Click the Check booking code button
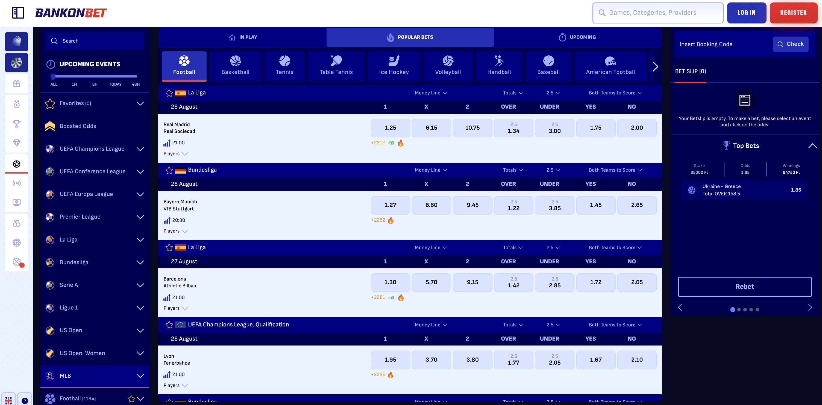 pos(790,44)
